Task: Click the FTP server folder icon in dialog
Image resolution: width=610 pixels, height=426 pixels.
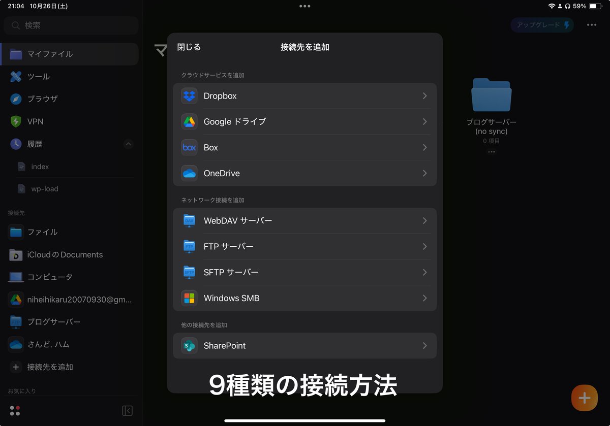Action: coord(189,247)
